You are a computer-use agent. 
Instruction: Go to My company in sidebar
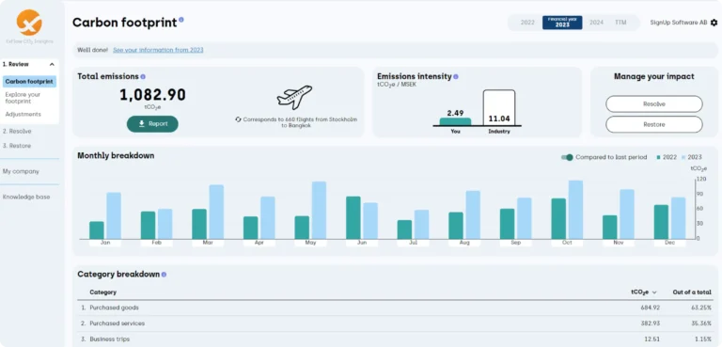click(x=21, y=171)
